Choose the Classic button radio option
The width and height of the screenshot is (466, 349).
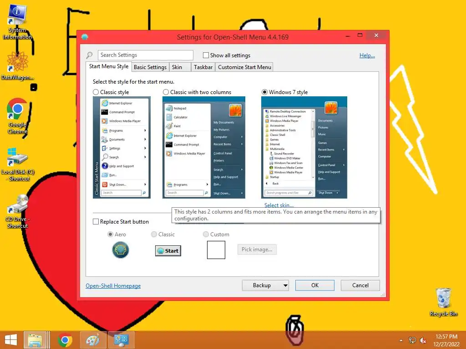154,234
